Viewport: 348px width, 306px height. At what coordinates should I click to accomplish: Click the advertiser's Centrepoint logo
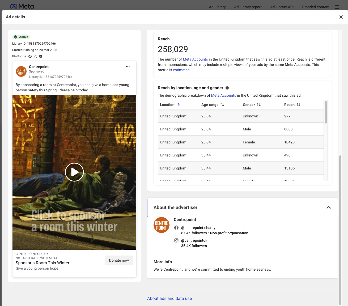[x=162, y=225]
